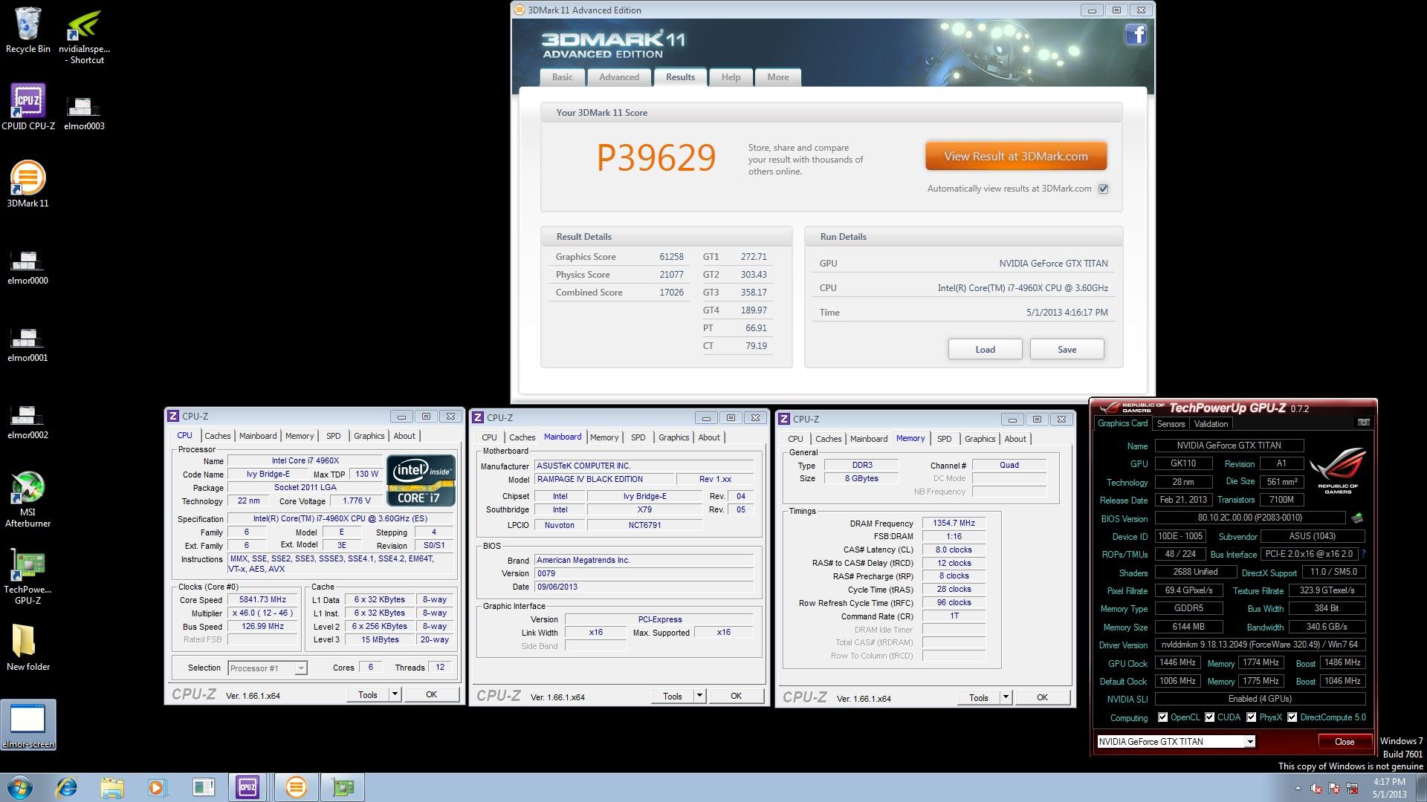Toggle the DirectCompute 5.0 checkbox in GPU-Z

point(1292,717)
